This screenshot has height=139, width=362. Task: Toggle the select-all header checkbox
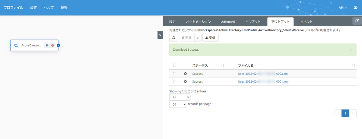click(174, 65)
